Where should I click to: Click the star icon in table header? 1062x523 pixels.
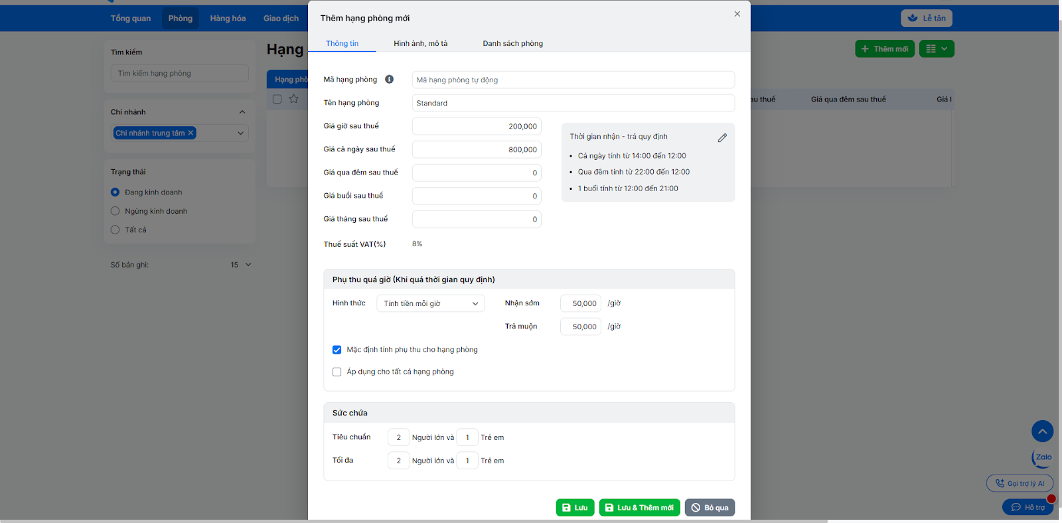click(x=293, y=99)
